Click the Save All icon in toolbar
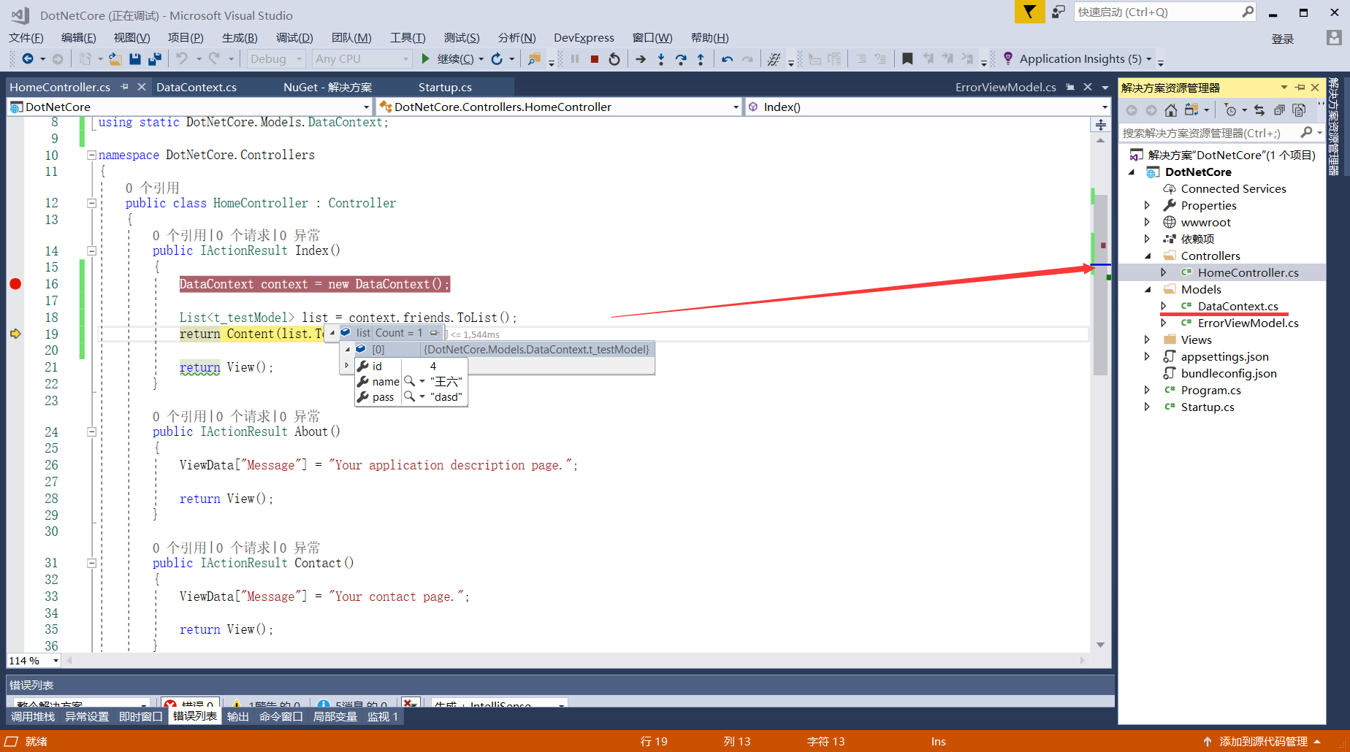Image resolution: width=1350 pixels, height=752 pixels. pos(154,59)
